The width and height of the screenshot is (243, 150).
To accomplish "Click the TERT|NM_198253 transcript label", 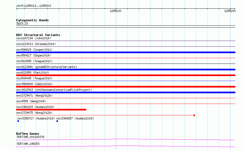I will (x=28, y=144).
